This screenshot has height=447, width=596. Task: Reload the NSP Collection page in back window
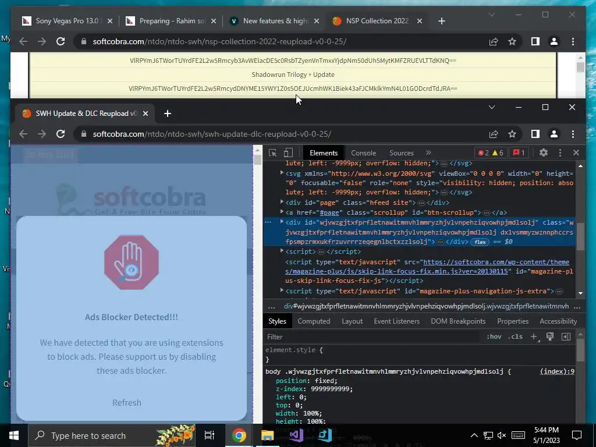pos(61,41)
